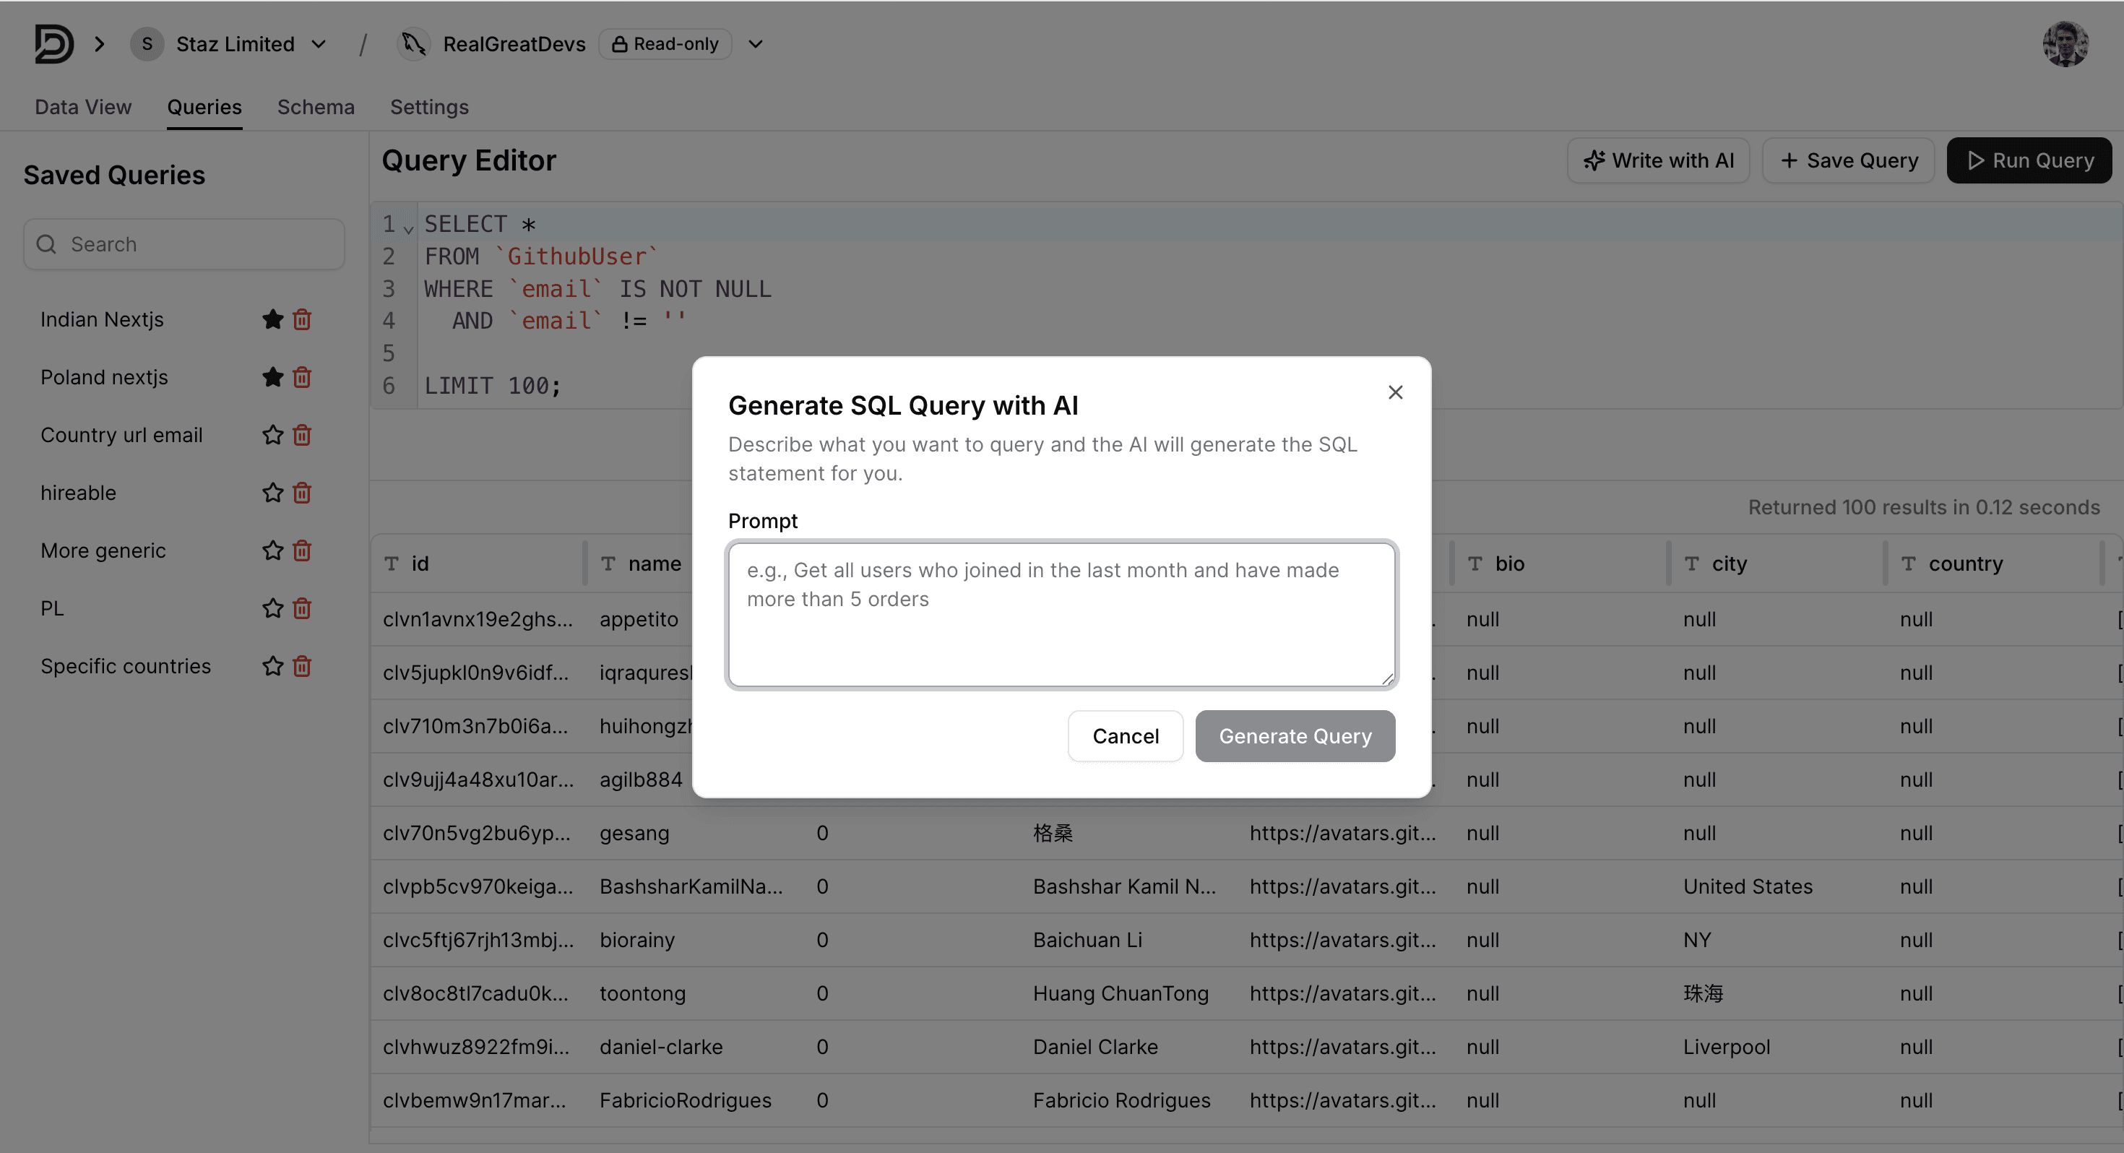Viewport: 2124px width, 1153px height.
Task: Open the dropdown next to Read-only badge
Action: (x=755, y=44)
